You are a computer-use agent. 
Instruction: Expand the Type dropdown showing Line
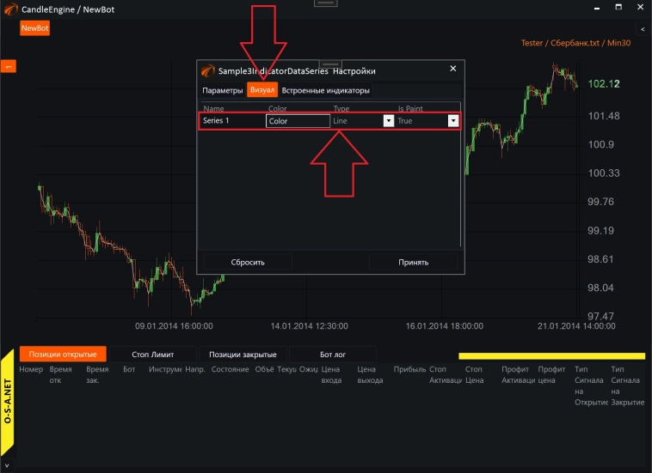coord(388,121)
